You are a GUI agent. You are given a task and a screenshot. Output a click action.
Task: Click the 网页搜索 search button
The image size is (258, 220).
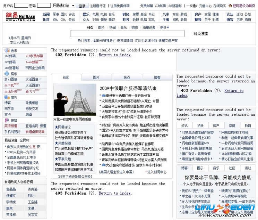[x=200, y=34]
